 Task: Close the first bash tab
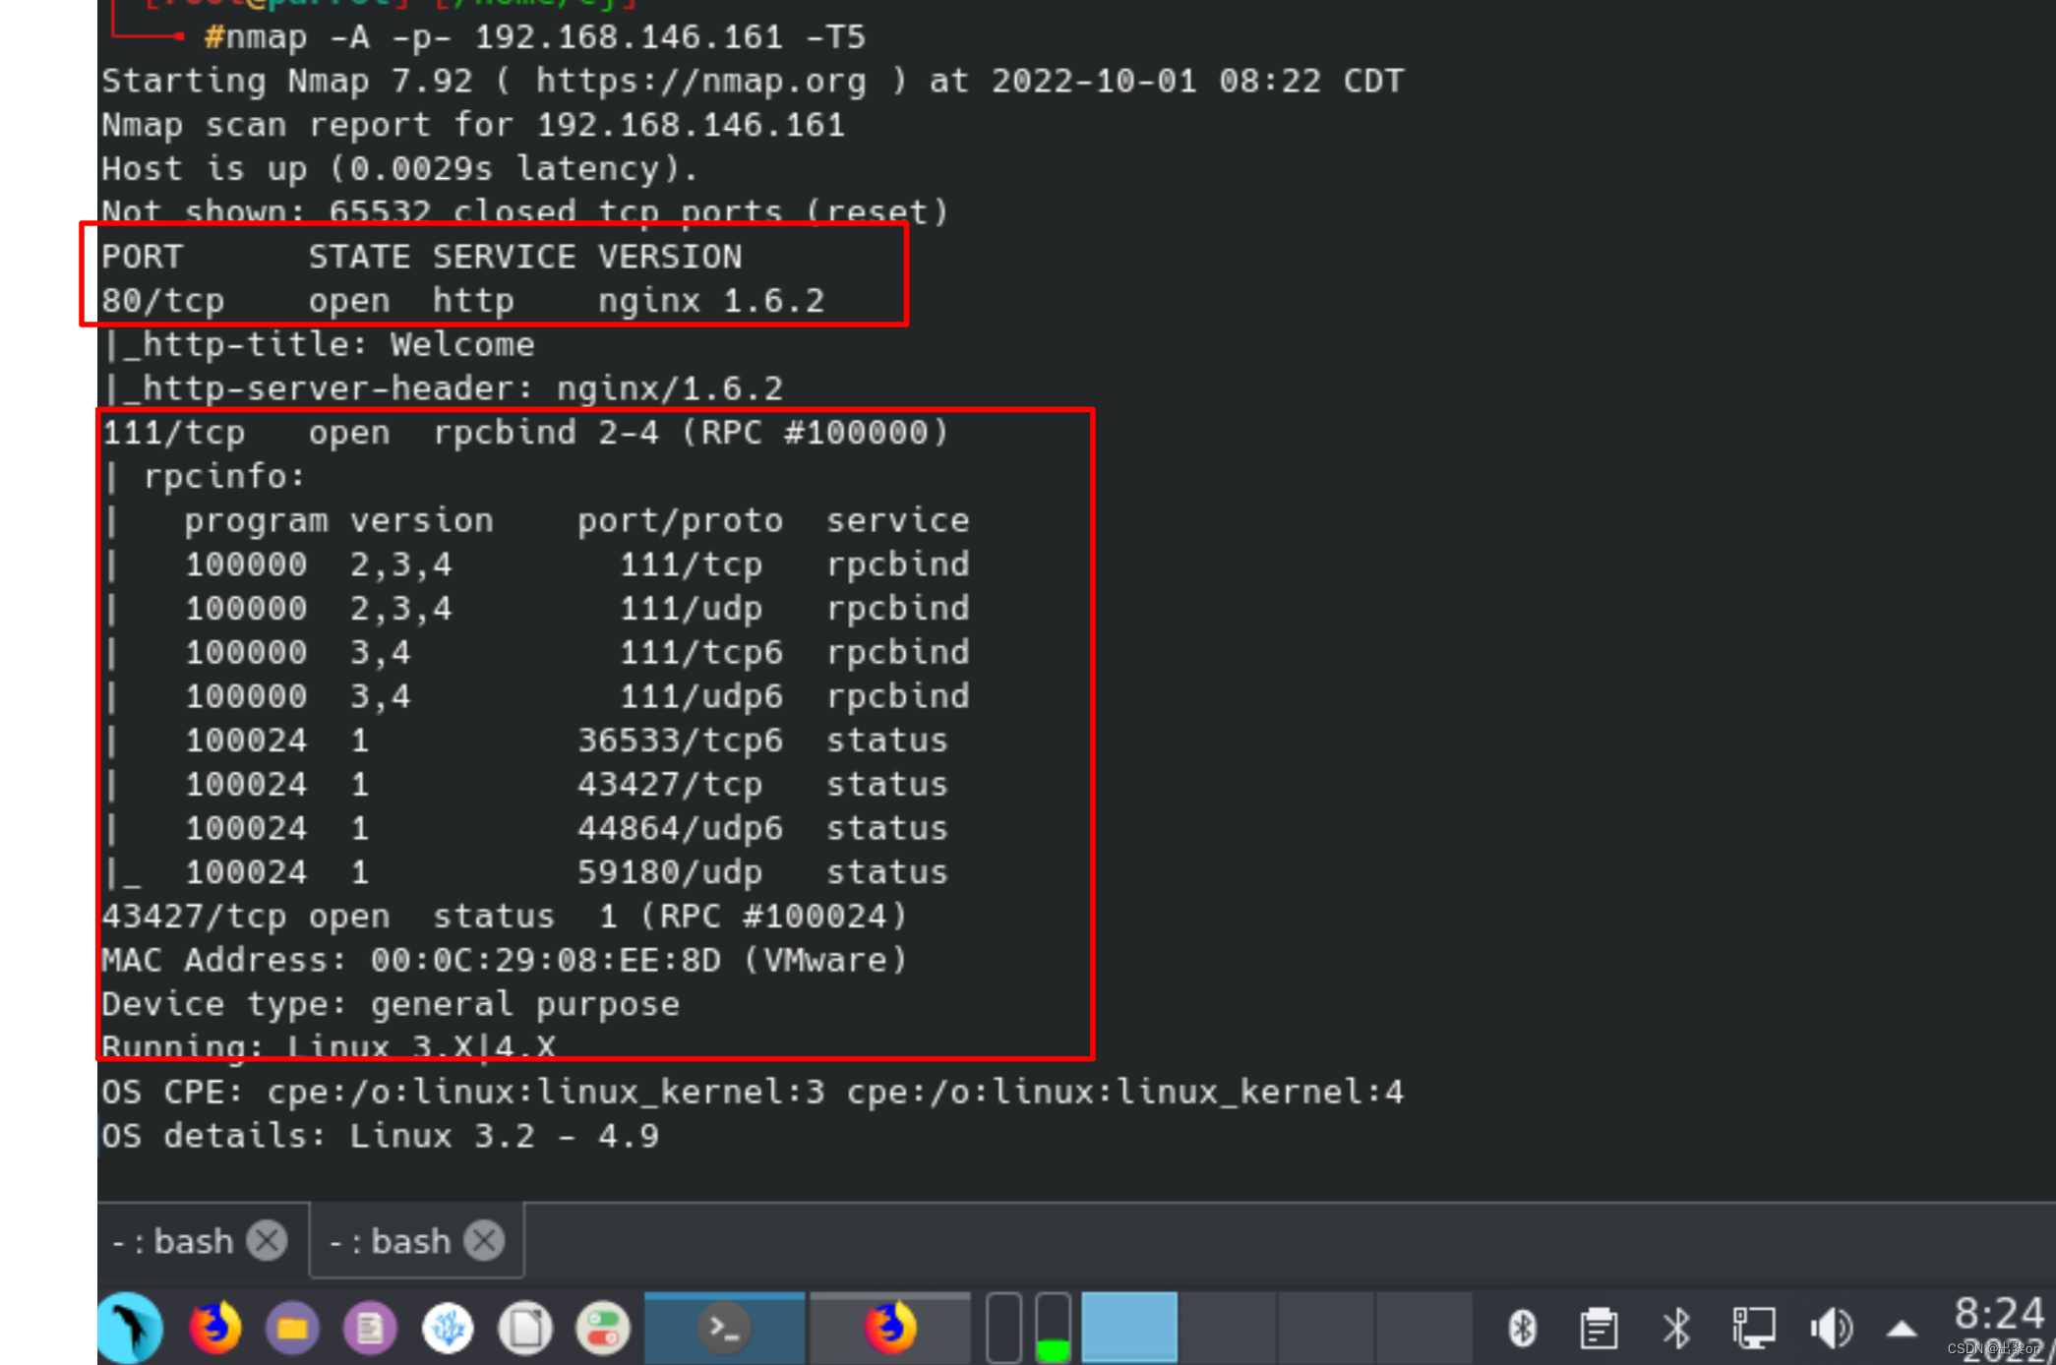pyautogui.click(x=267, y=1241)
